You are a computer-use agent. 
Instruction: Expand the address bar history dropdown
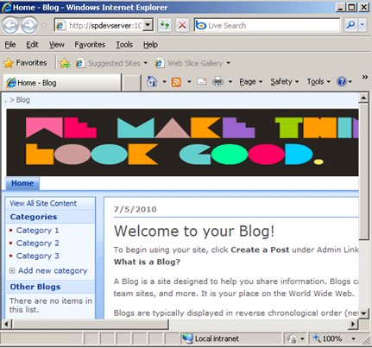coord(148,25)
